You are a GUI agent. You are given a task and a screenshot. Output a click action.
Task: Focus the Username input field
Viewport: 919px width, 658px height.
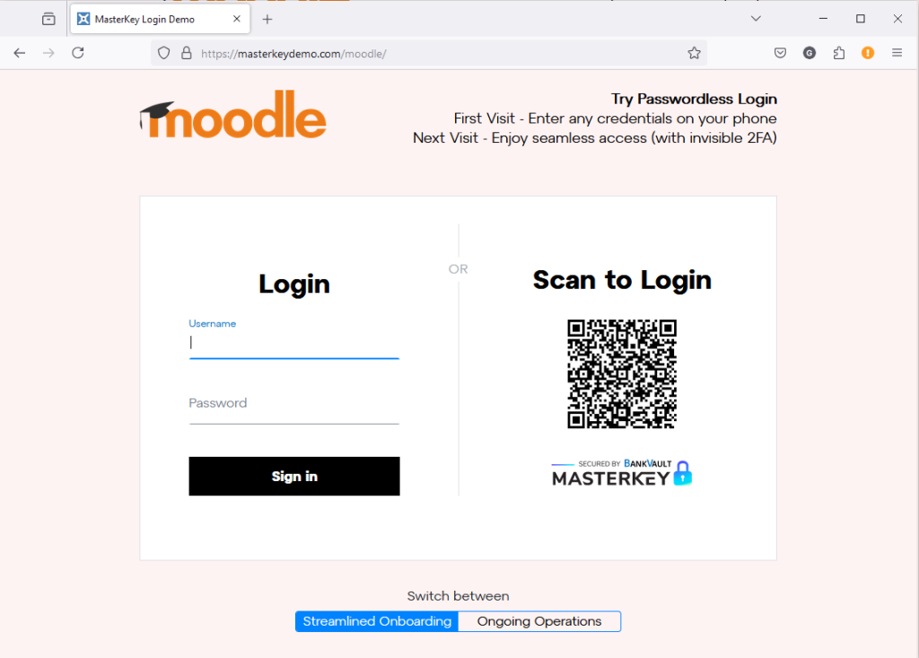[294, 343]
